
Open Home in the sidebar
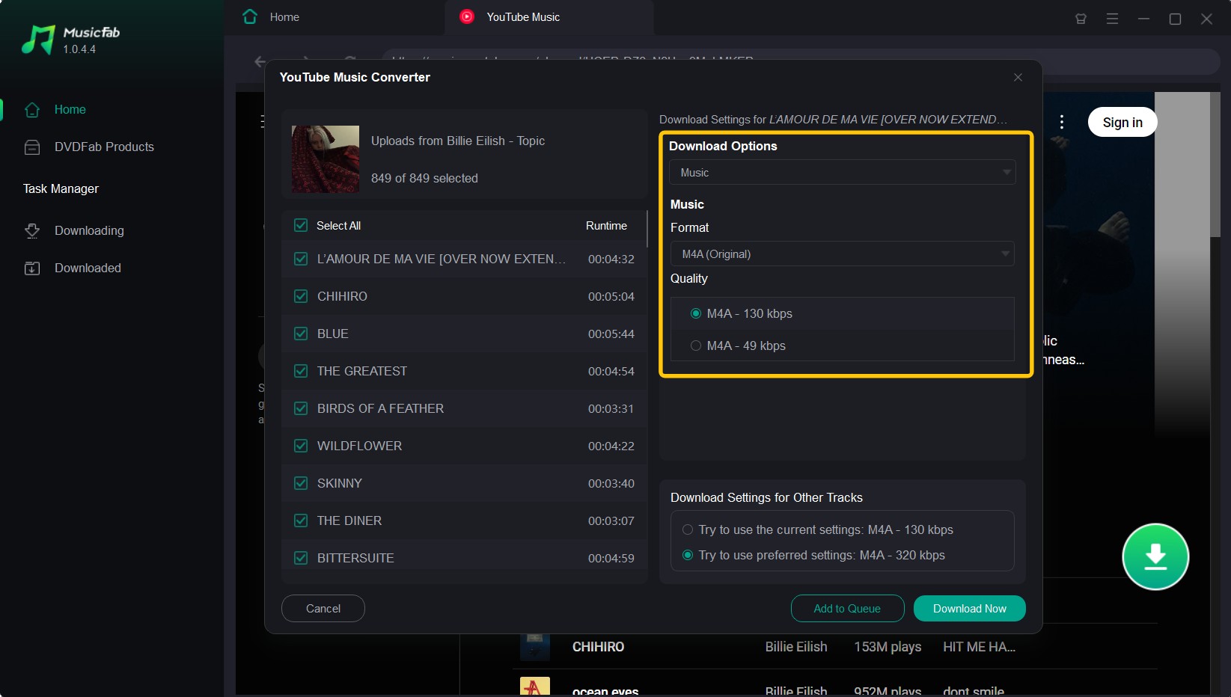click(x=70, y=110)
